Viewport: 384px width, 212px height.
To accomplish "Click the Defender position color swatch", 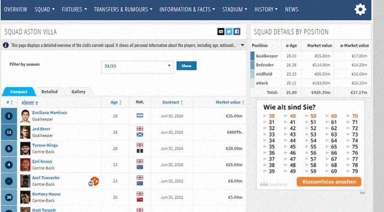I will pyautogui.click(x=252, y=65).
